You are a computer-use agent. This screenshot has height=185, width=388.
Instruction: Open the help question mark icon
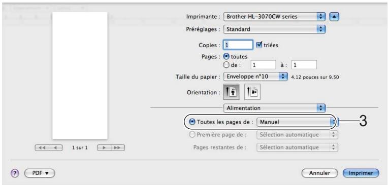coord(15,173)
